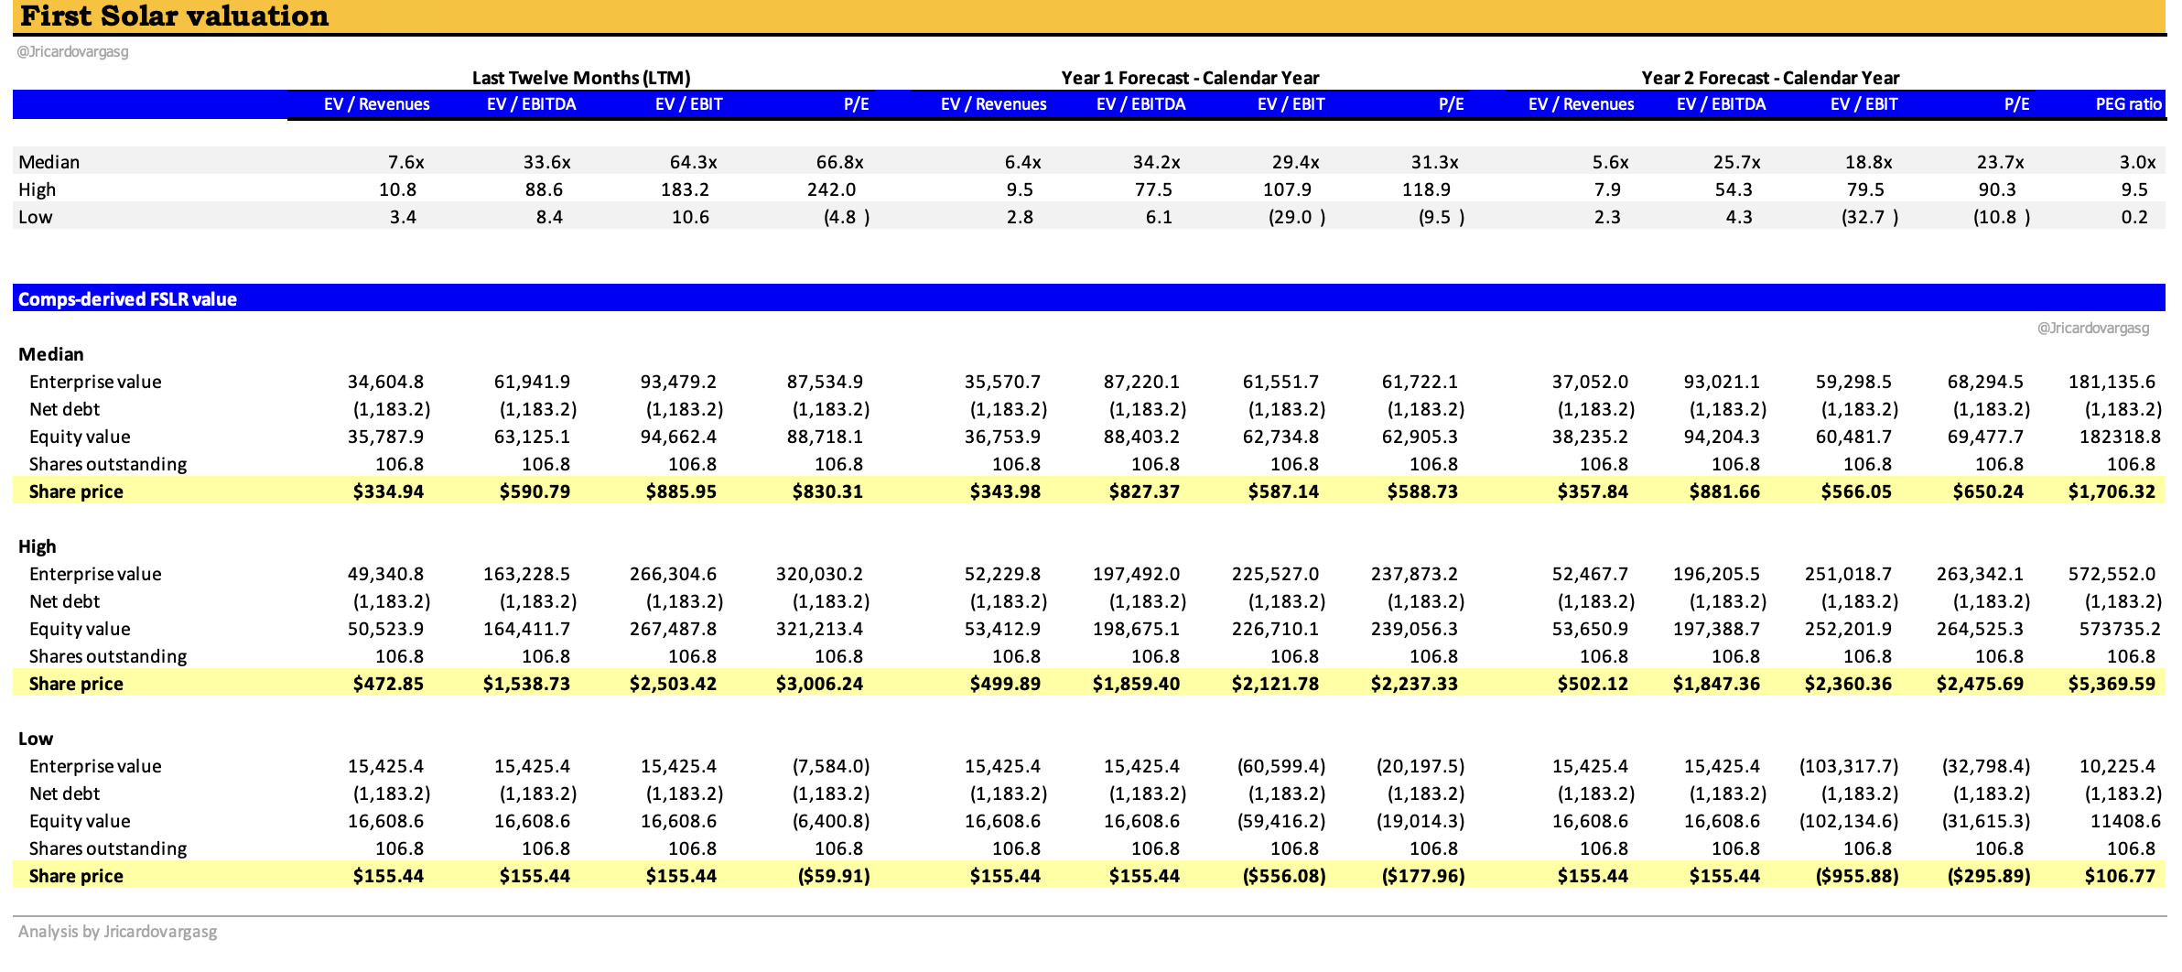Click the 'PEG ratio' column header

coord(2129,104)
